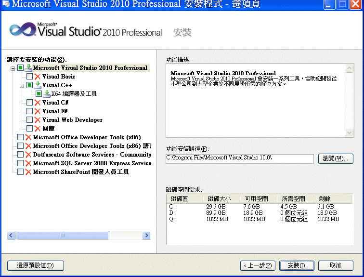The height and width of the screenshot is (277, 364).
Task: Enable the Visual Basic checkbox
Action: tap(29, 77)
